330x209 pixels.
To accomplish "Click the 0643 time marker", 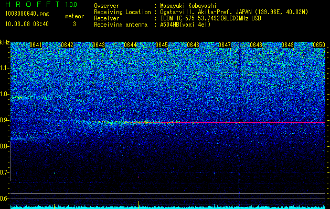I will pyautogui.click(x=99, y=45).
